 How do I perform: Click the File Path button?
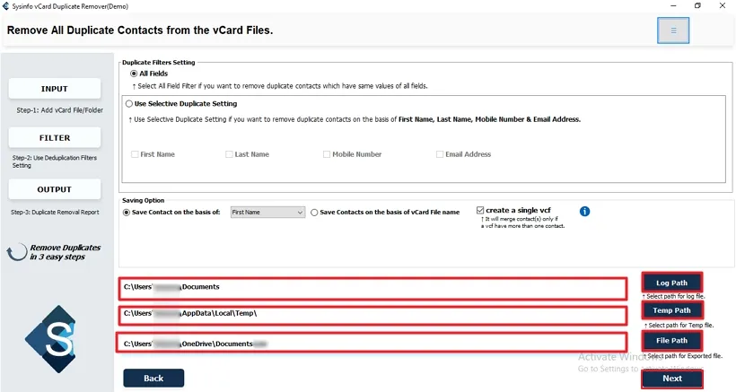[671, 341]
